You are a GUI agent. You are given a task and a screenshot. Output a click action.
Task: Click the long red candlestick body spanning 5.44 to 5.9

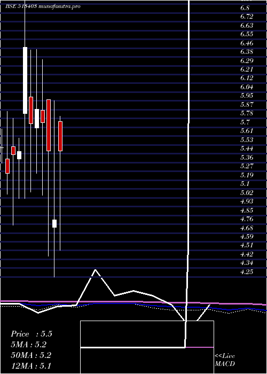[49, 125]
